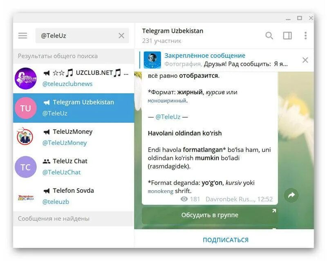Search within Telegram Uzbekistan chat

tap(269, 36)
